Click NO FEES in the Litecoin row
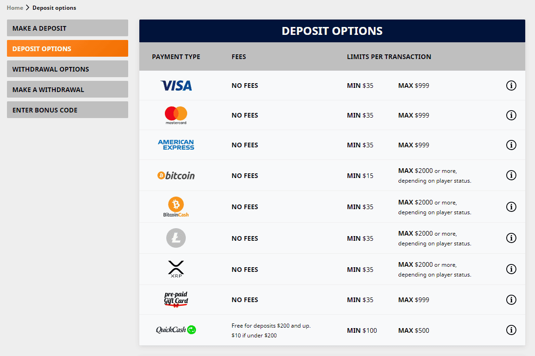This screenshot has height=356, width=535. [x=245, y=238]
